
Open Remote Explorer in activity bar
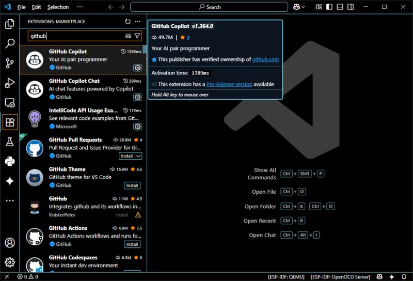(9, 102)
